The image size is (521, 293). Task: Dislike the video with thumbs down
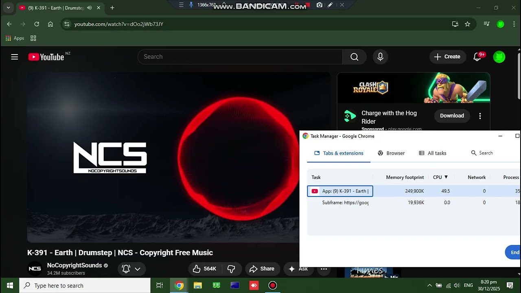coord(231,269)
